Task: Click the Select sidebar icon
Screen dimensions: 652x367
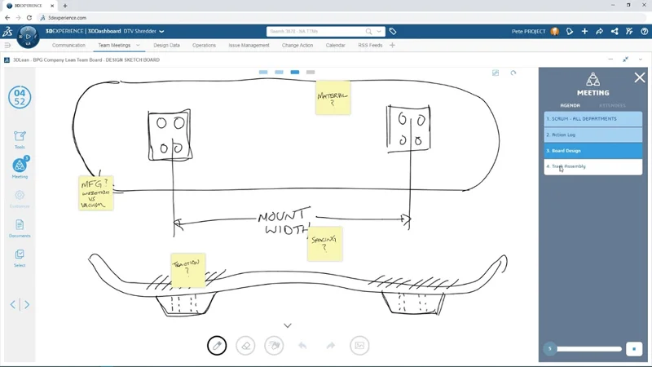Action: pos(20,258)
